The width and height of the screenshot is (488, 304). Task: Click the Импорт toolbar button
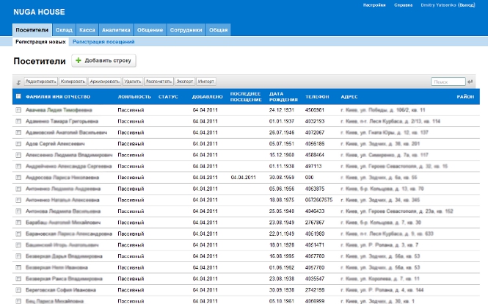click(x=206, y=82)
